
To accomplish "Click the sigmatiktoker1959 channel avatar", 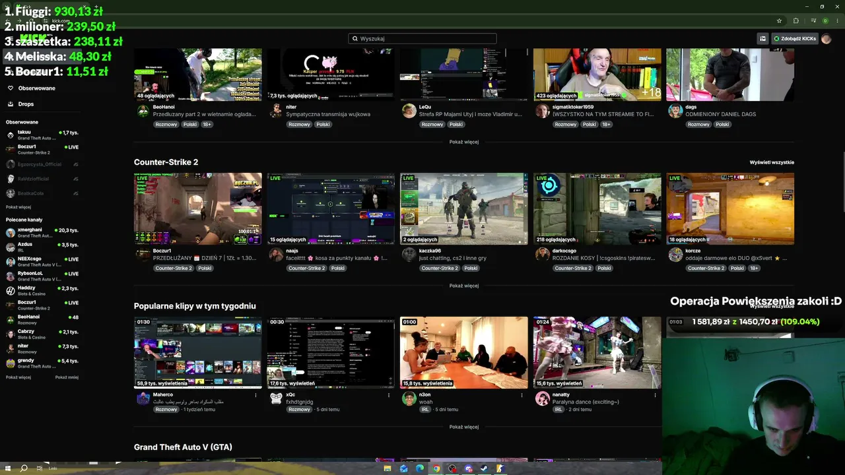I will (x=543, y=110).
